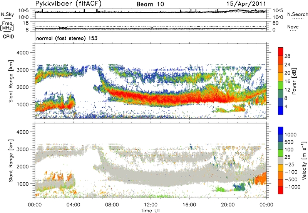This screenshot has height=213, width=308.
Task: Click the '08:00' time axis label
Action: (112, 205)
